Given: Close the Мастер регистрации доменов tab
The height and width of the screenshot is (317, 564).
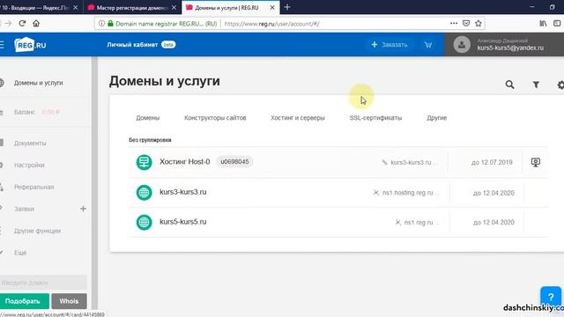Looking at the screenshot, I should [x=174, y=7].
